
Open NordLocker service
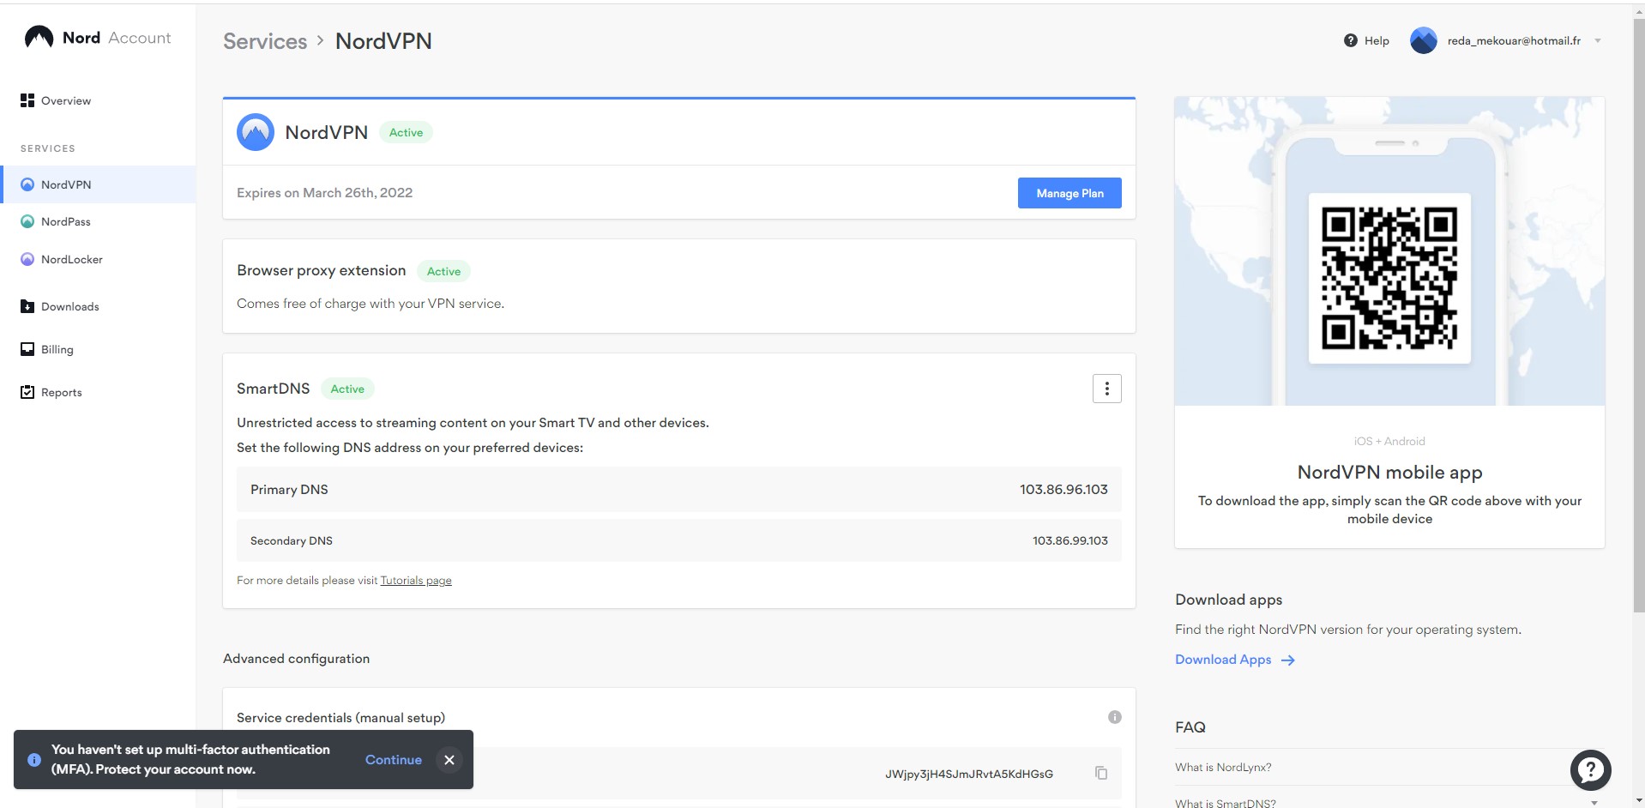72,259
